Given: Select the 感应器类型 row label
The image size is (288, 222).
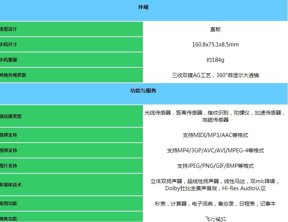Looking at the screenshot, I should click(x=11, y=116).
